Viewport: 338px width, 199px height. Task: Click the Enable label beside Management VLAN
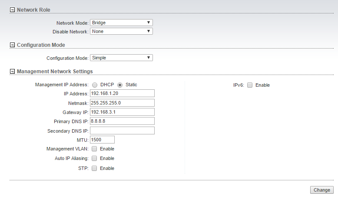click(107, 149)
